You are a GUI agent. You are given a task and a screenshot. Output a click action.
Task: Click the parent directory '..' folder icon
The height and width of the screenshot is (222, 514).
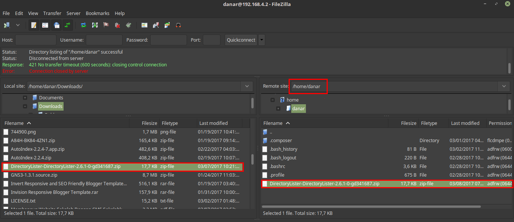point(265,132)
